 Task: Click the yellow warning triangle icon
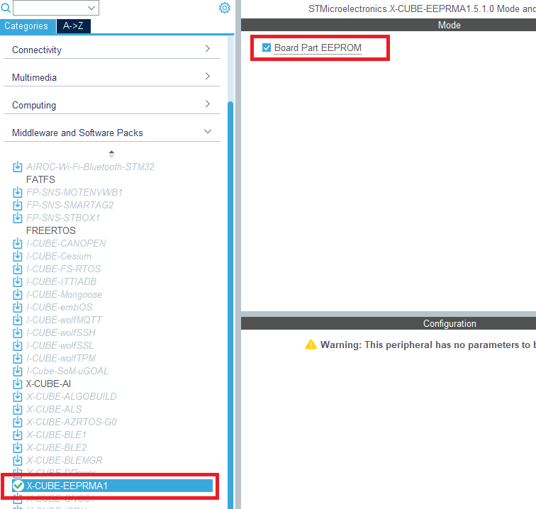pos(311,345)
